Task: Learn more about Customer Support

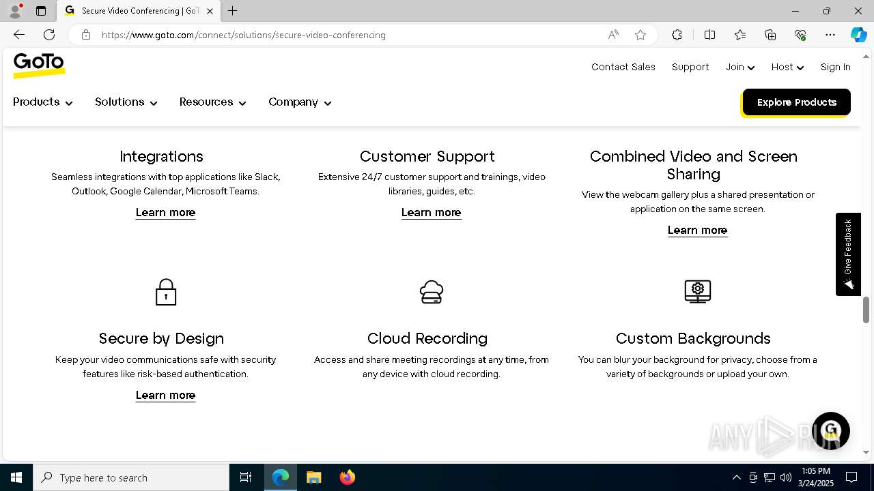Action: click(431, 213)
